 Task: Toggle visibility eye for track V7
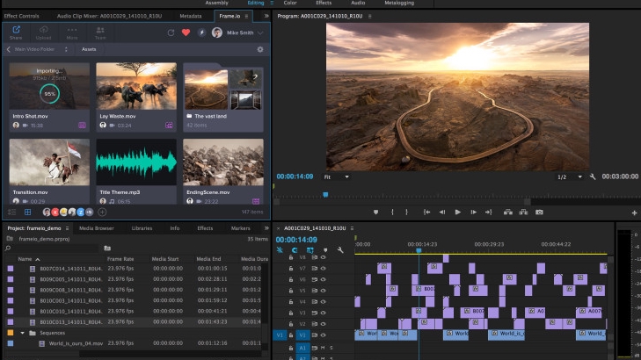tap(323, 268)
